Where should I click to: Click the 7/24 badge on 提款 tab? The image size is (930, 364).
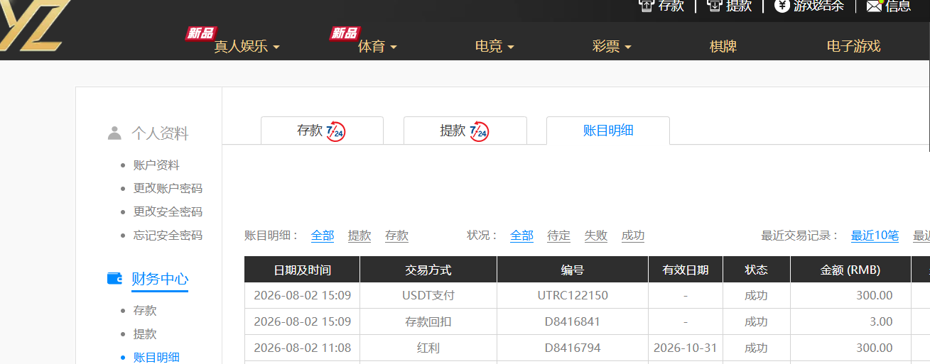479,131
